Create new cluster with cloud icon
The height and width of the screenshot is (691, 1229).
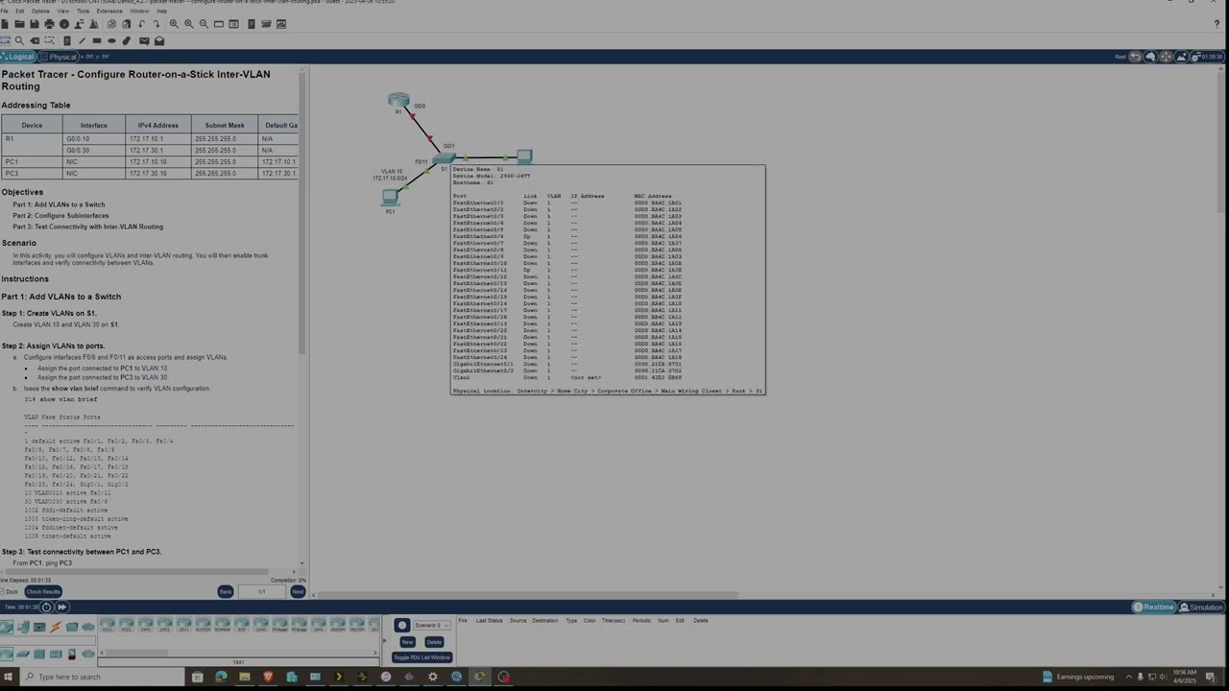[1151, 57]
